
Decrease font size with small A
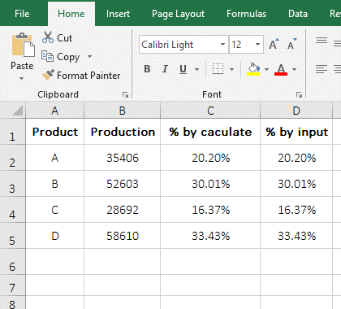pyautogui.click(x=291, y=45)
